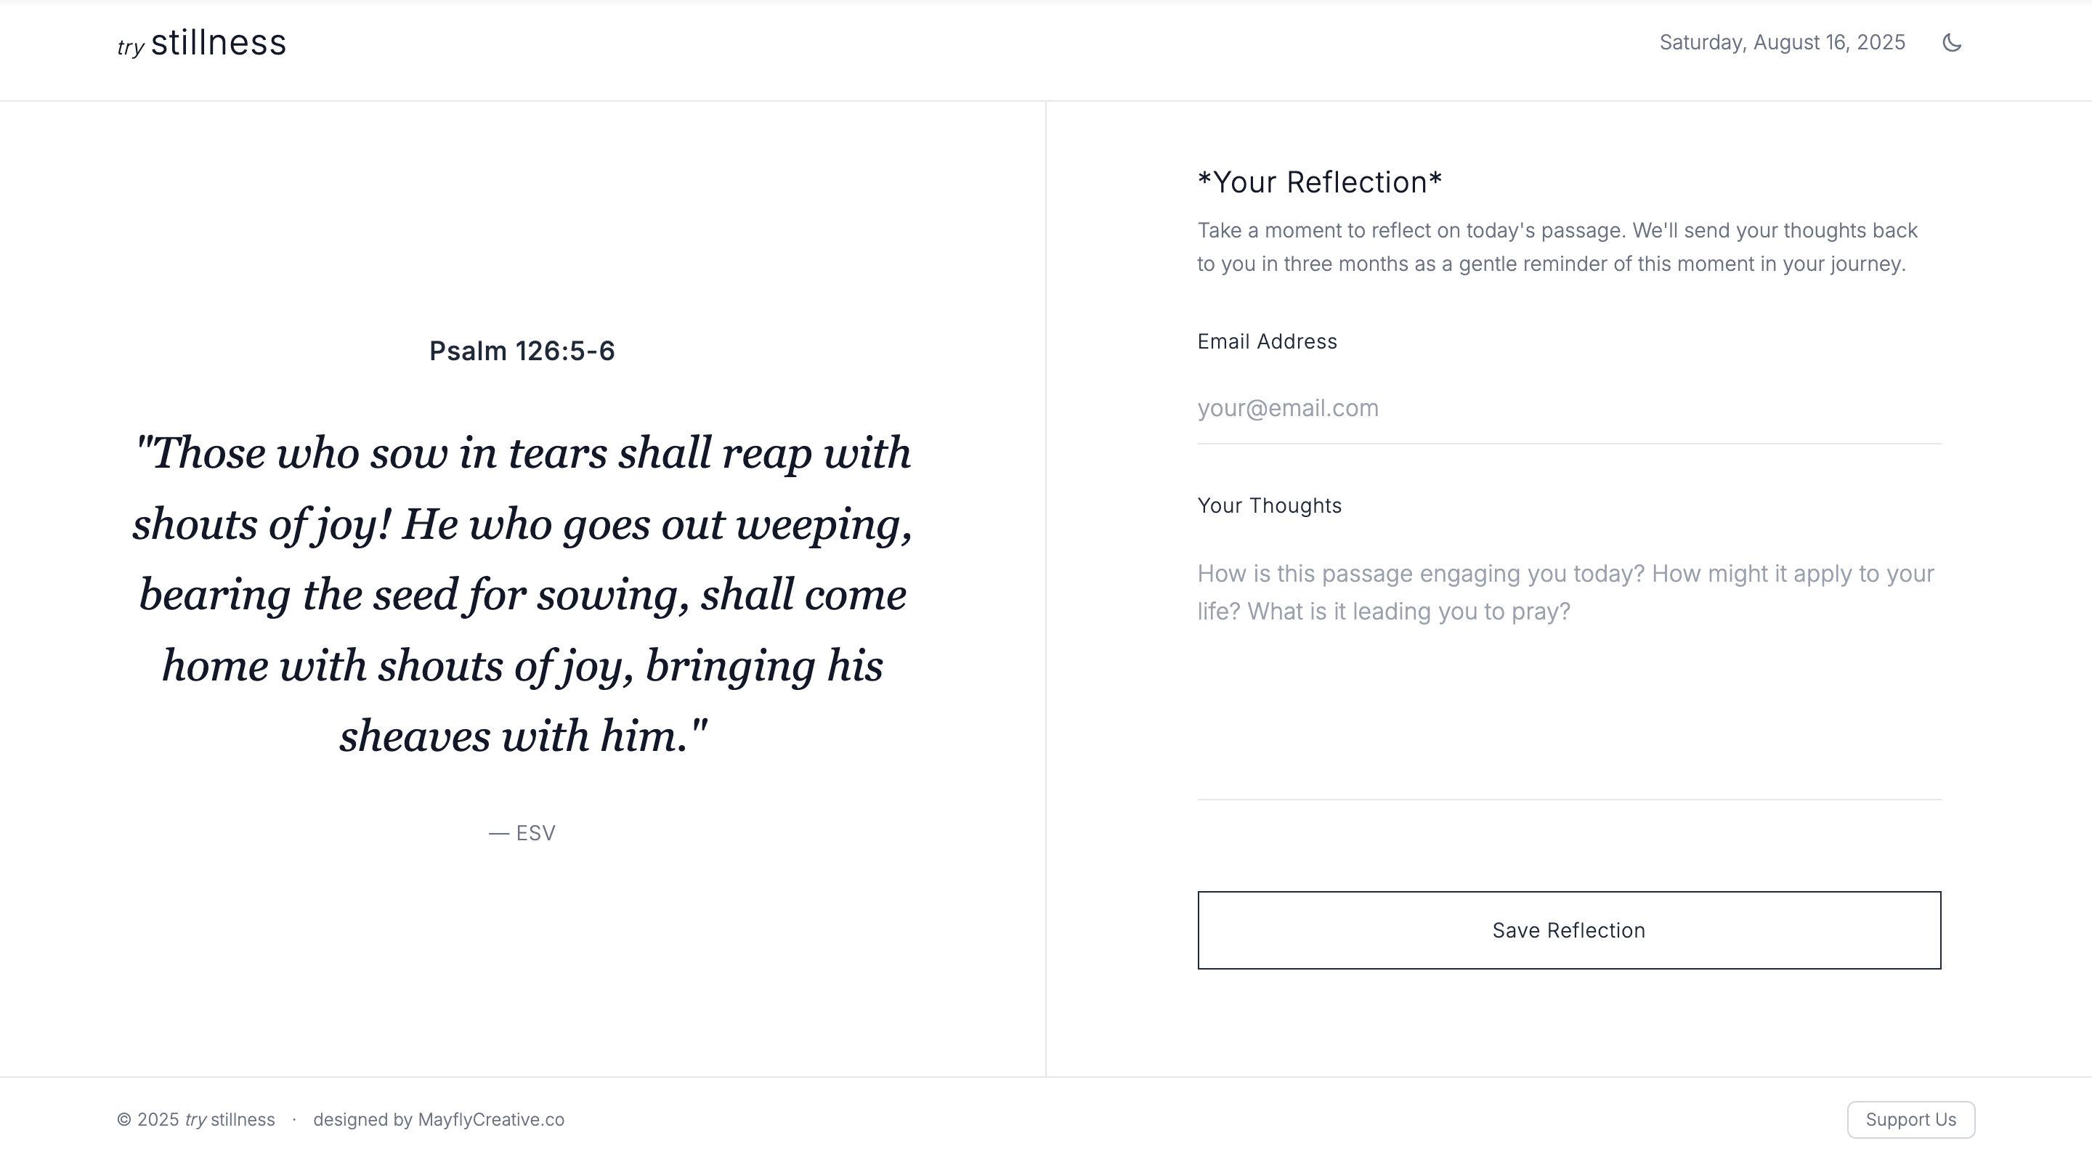2092x1162 pixels.
Task: Click the italic Psalm verse quote
Action: click(522, 593)
